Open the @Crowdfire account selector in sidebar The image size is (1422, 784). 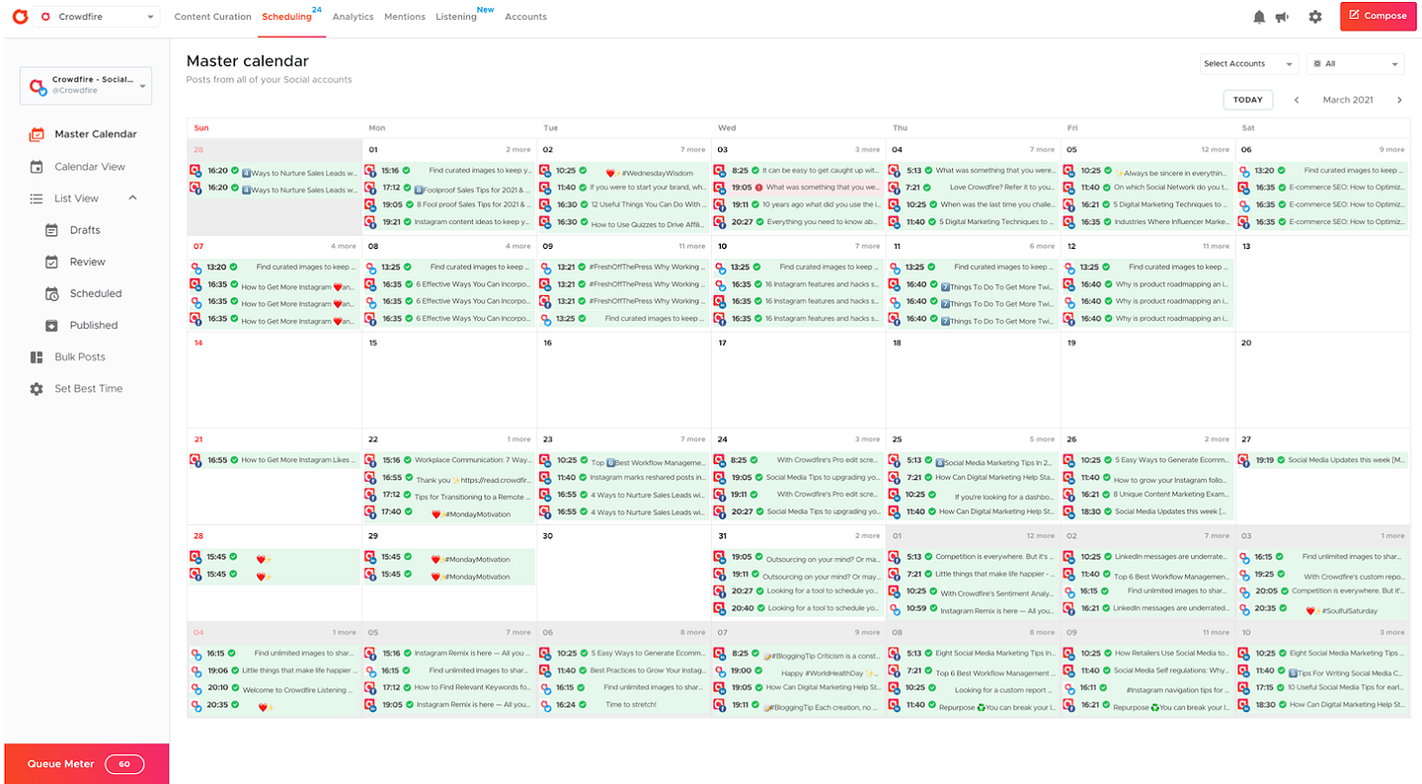point(86,86)
